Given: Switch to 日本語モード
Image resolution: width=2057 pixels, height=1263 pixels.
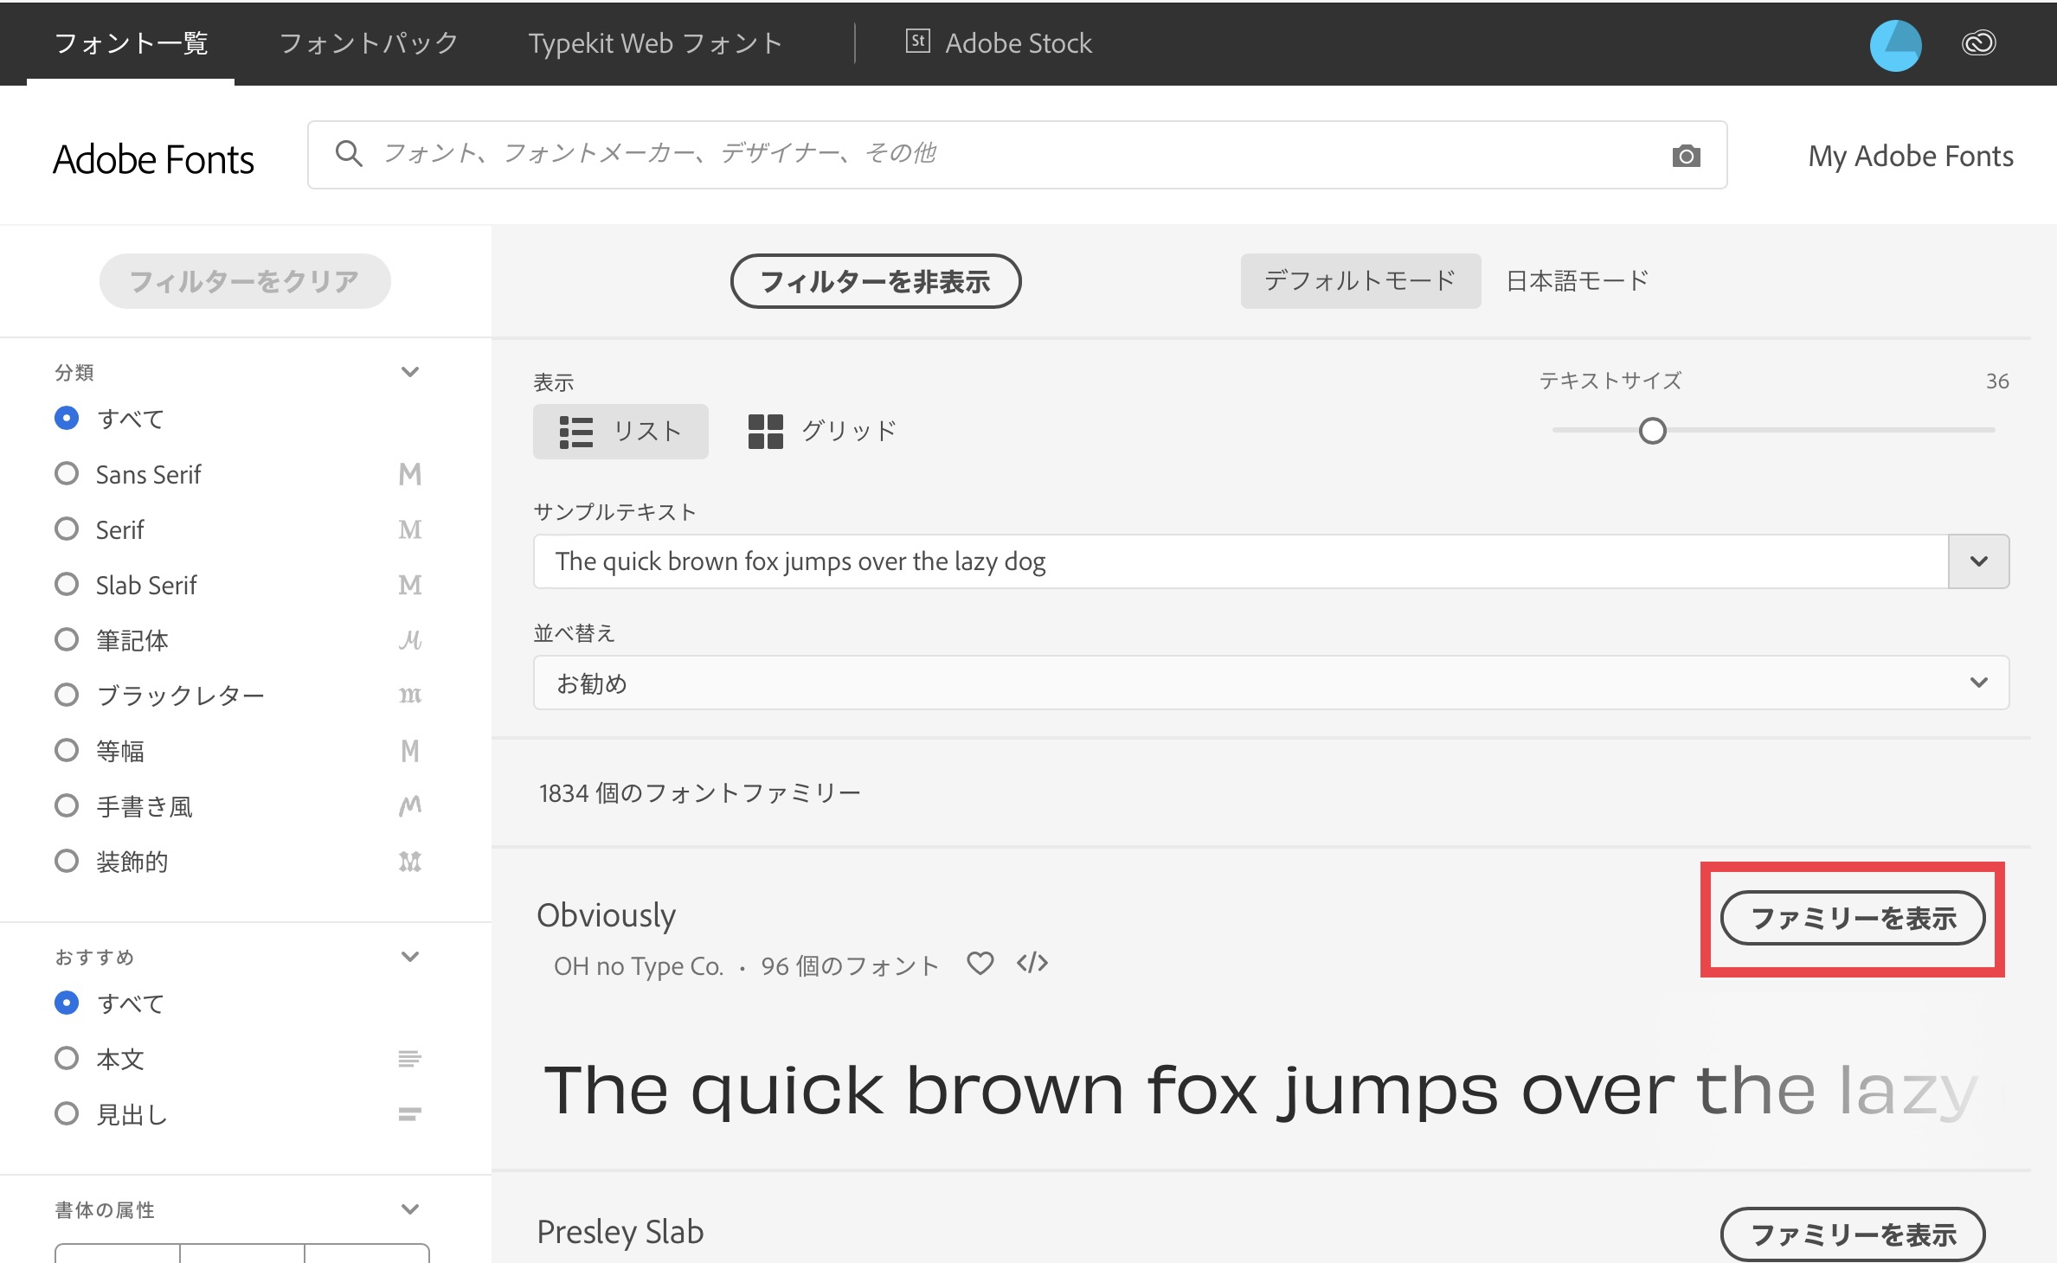Looking at the screenshot, I should pos(1577,281).
